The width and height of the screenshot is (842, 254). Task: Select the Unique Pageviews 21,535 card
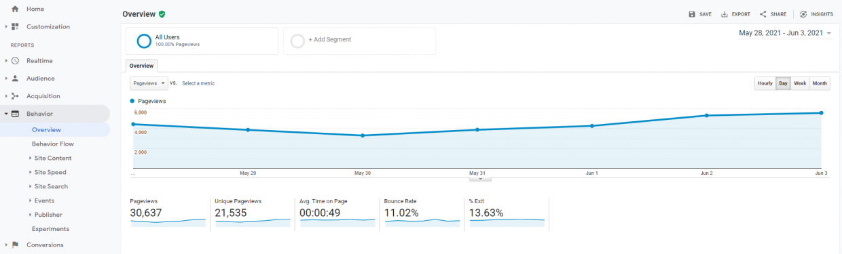pos(253,213)
